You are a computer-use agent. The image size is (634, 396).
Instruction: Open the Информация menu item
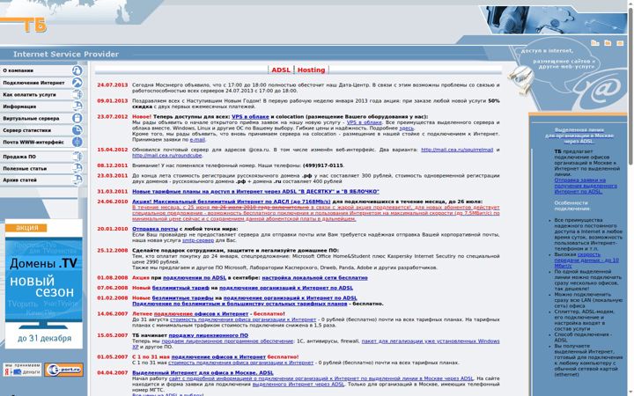point(19,106)
